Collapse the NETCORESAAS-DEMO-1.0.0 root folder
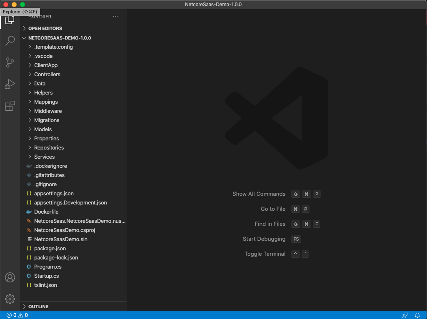This screenshot has height=319, width=427. (59, 38)
